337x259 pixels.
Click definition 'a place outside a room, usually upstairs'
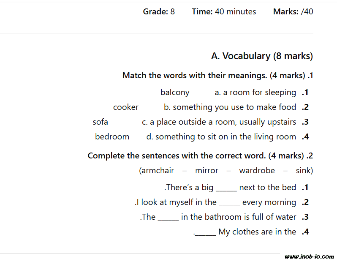tap(219, 122)
